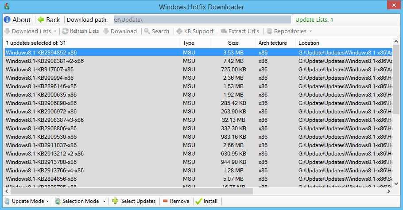Viewport: 403px width, 210px height.
Task: Click the Refresh Lists circular arrows icon
Action: tap(65, 31)
